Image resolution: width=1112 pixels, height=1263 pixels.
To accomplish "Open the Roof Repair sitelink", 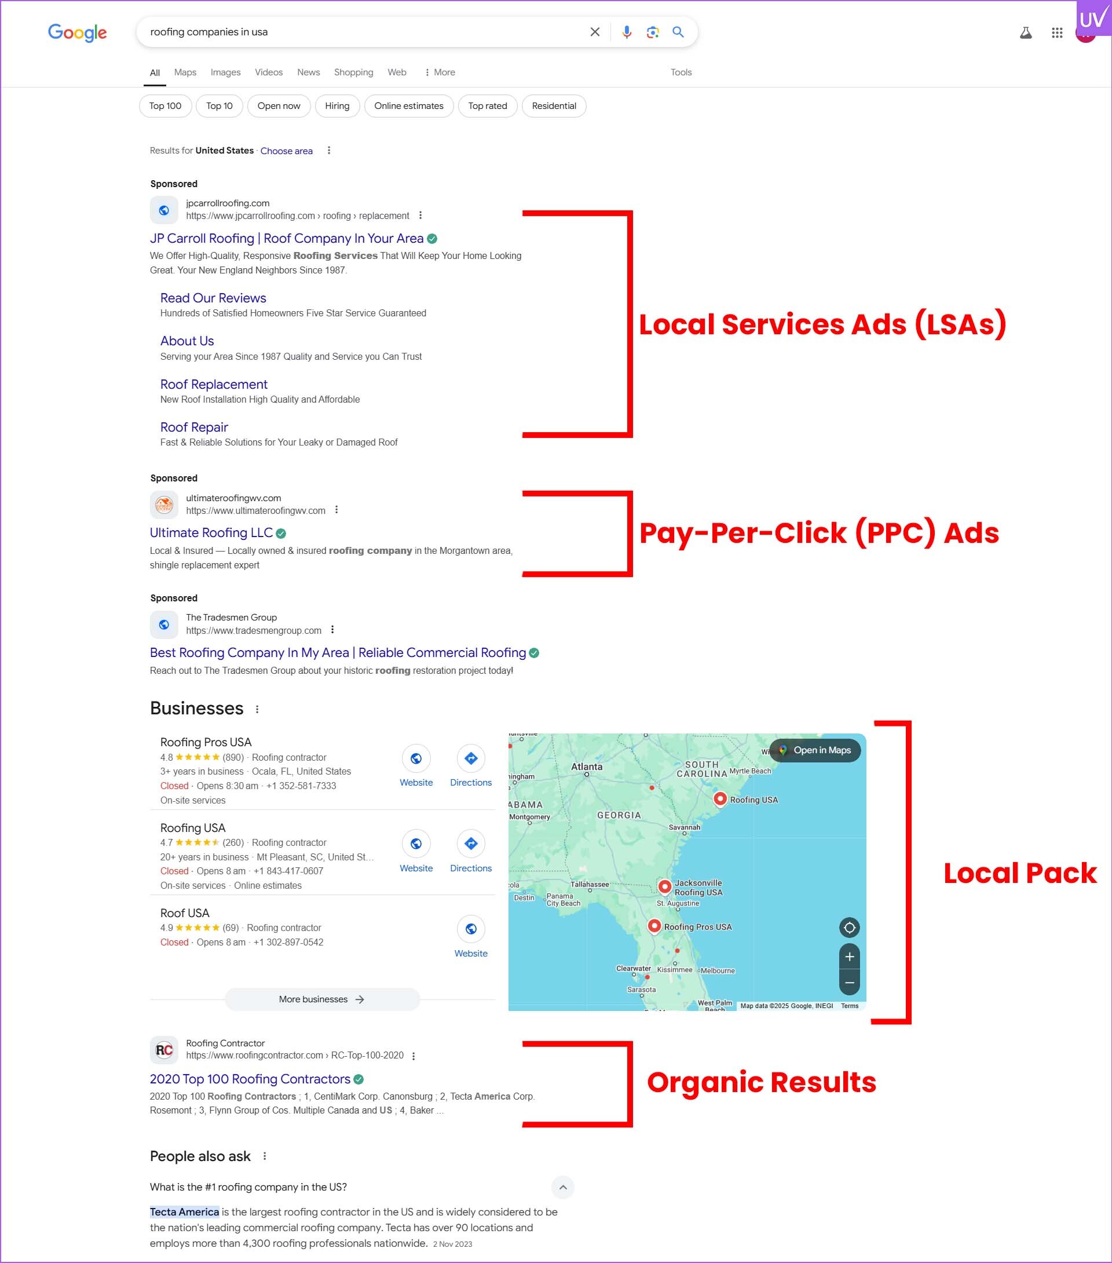I will pos(194,427).
